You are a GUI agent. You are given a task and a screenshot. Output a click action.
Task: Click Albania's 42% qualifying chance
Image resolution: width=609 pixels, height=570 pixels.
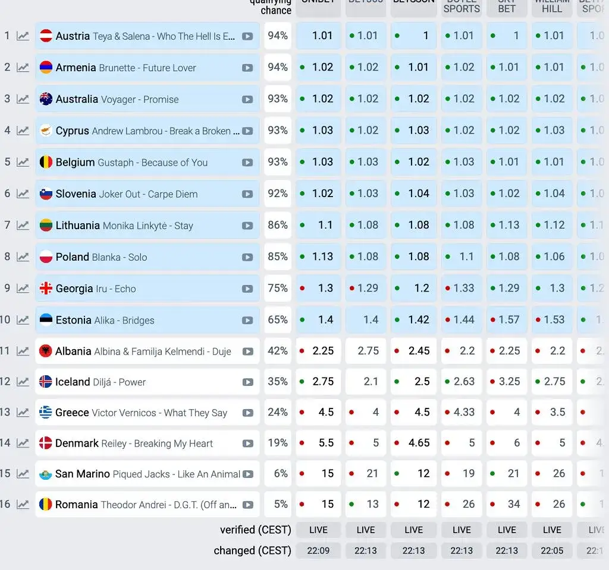(278, 351)
